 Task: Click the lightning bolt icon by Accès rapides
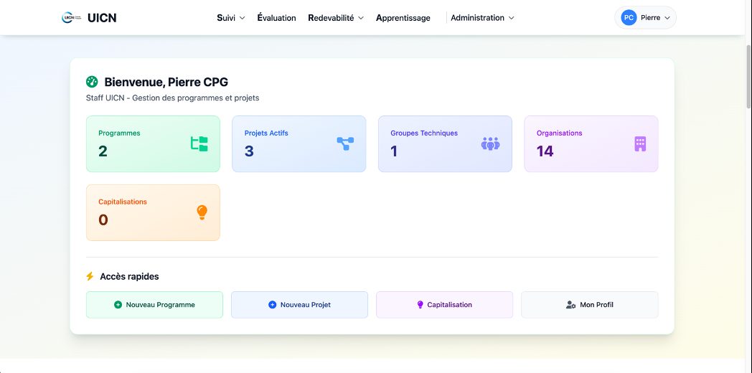click(90, 276)
